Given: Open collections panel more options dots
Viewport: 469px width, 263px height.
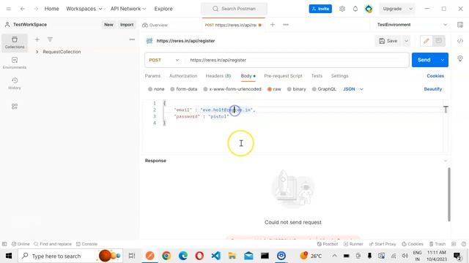Looking at the screenshot, I should click(132, 39).
